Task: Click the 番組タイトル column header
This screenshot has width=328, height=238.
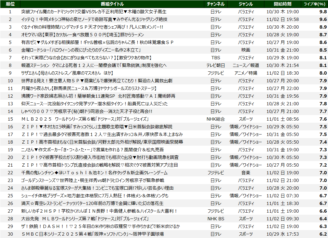Action: pos(112,4)
